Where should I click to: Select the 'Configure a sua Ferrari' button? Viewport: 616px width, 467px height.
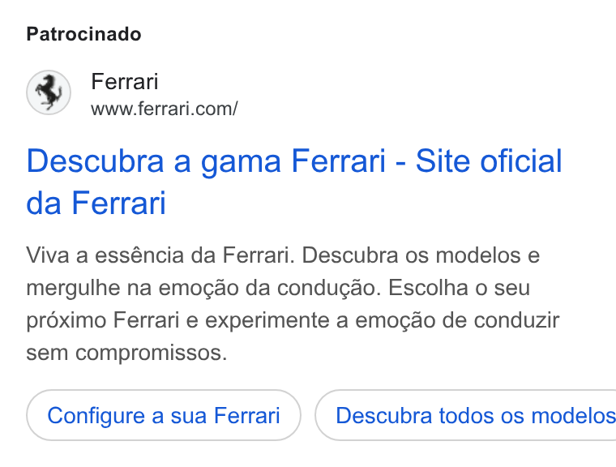(x=164, y=415)
